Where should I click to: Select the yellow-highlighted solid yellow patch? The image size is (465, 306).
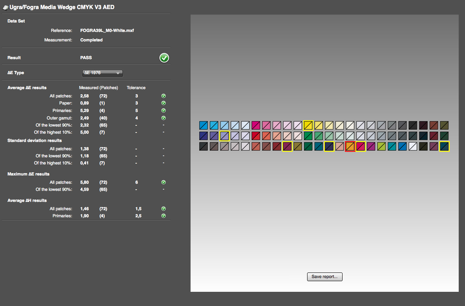click(x=308, y=125)
